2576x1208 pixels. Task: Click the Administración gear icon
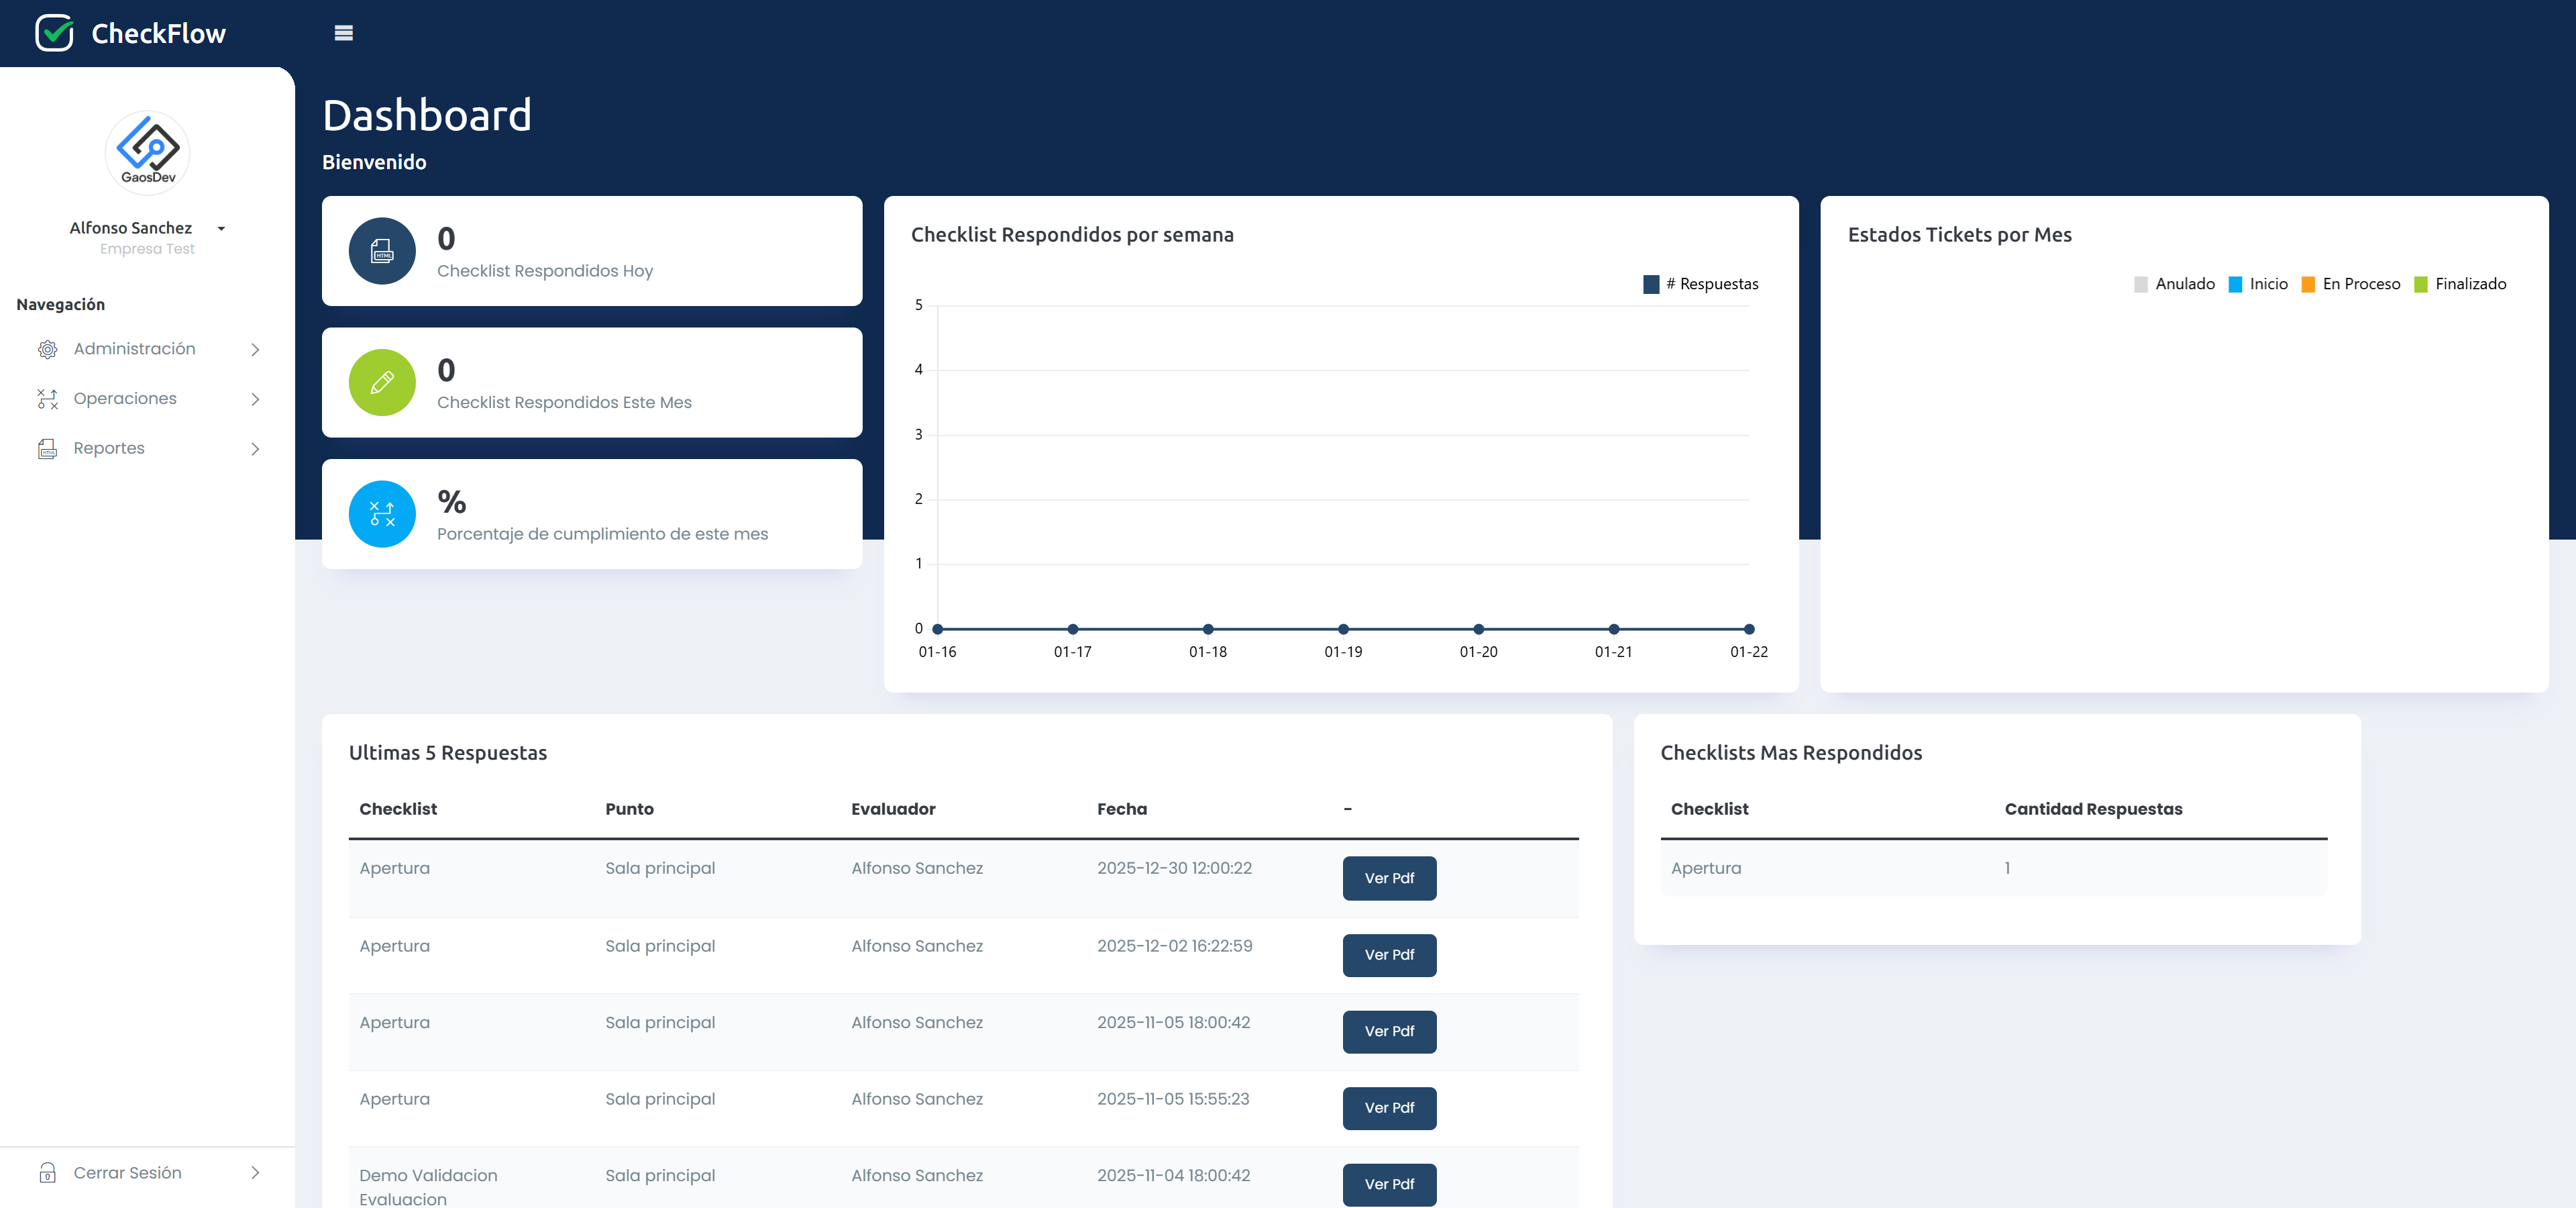pyautogui.click(x=47, y=349)
